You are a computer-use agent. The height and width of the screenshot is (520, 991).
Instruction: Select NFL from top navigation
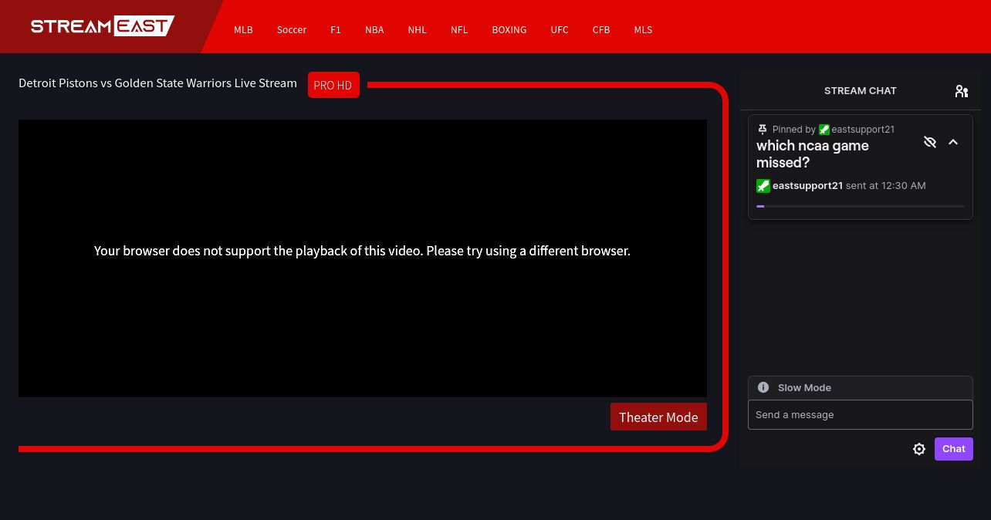pyautogui.click(x=459, y=30)
